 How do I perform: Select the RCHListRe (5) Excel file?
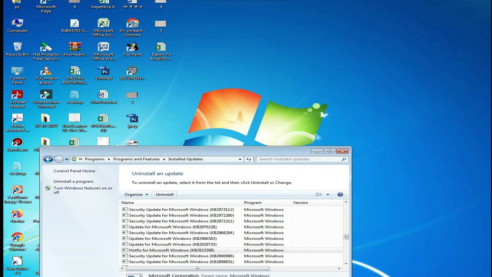(x=103, y=123)
